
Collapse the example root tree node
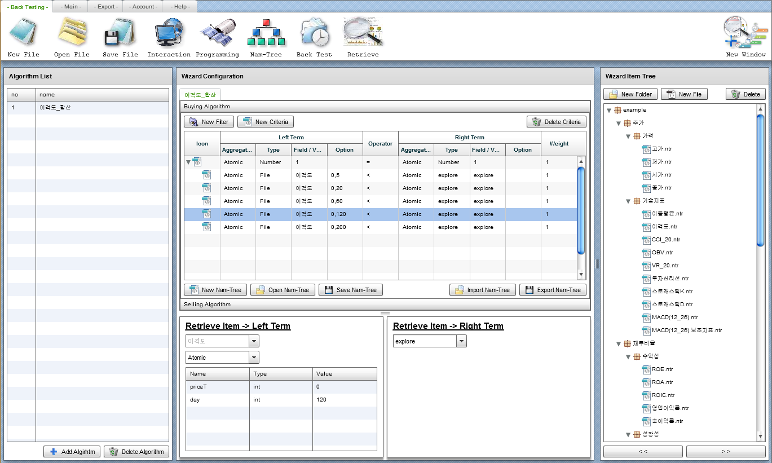click(609, 111)
